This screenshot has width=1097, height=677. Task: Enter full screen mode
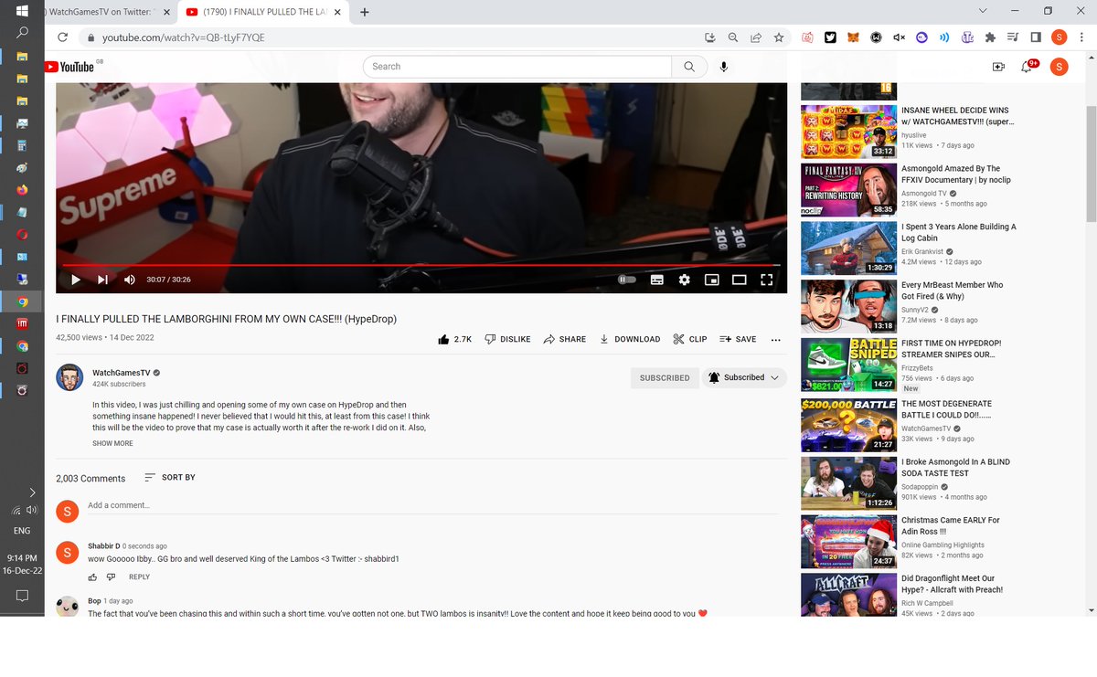[767, 280]
